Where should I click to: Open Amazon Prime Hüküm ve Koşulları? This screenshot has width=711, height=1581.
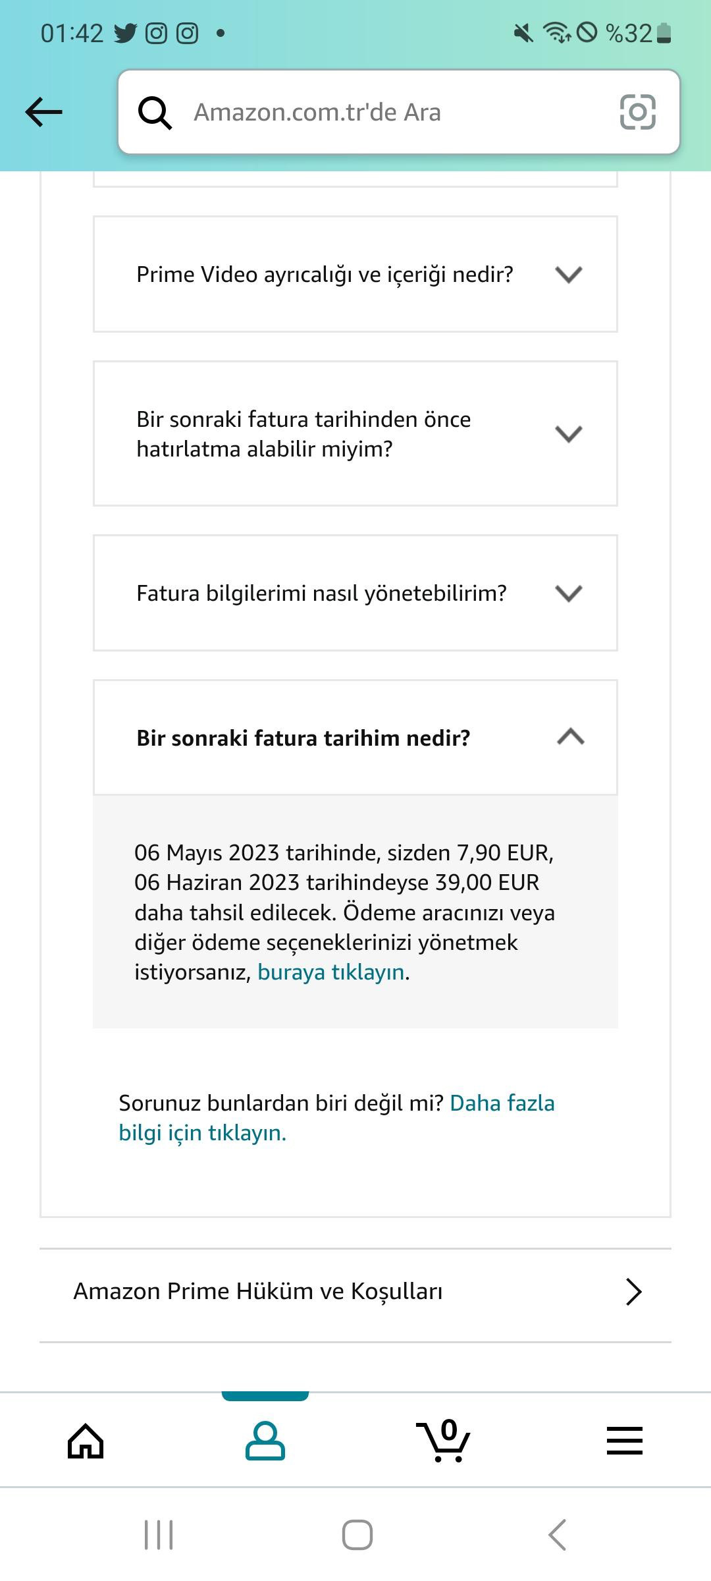tap(258, 1291)
